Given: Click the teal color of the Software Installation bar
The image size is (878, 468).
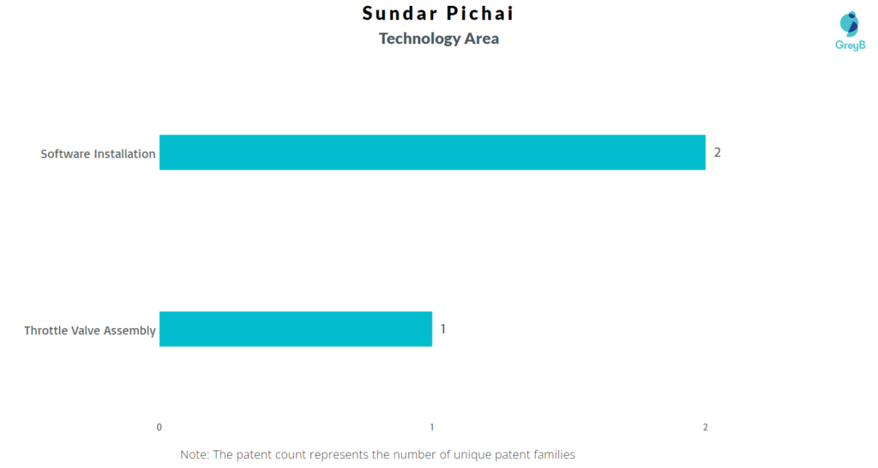Looking at the screenshot, I should [432, 153].
